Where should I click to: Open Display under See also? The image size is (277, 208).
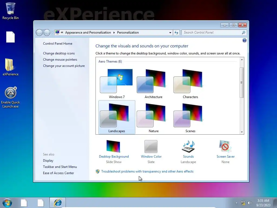pos(48,160)
